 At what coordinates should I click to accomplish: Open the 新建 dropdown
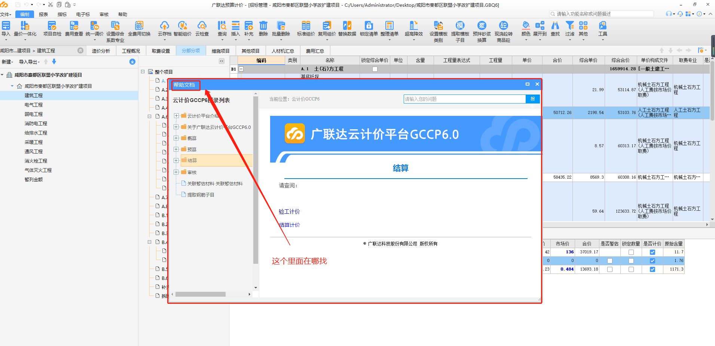7,62
